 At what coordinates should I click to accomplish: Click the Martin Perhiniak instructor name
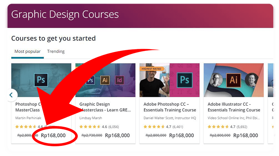28,118
